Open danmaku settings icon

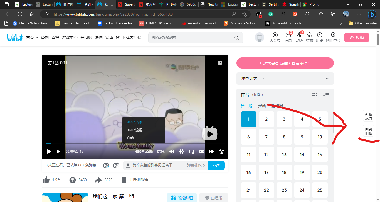coord(117,165)
